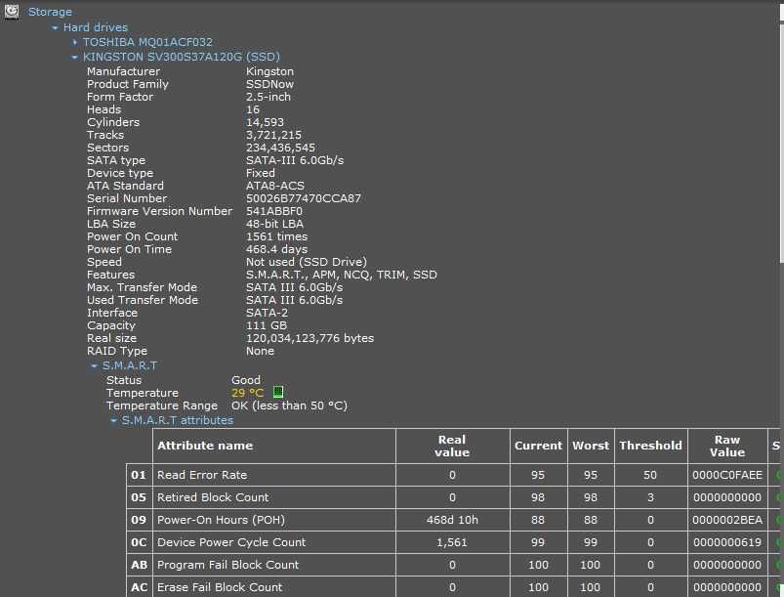784x597 pixels.
Task: Click attribute ID AC cell
Action: click(139, 587)
